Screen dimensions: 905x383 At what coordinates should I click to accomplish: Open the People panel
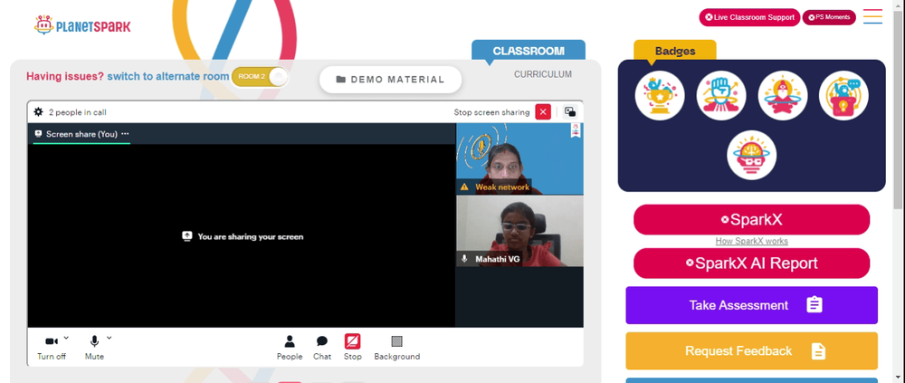290,349
